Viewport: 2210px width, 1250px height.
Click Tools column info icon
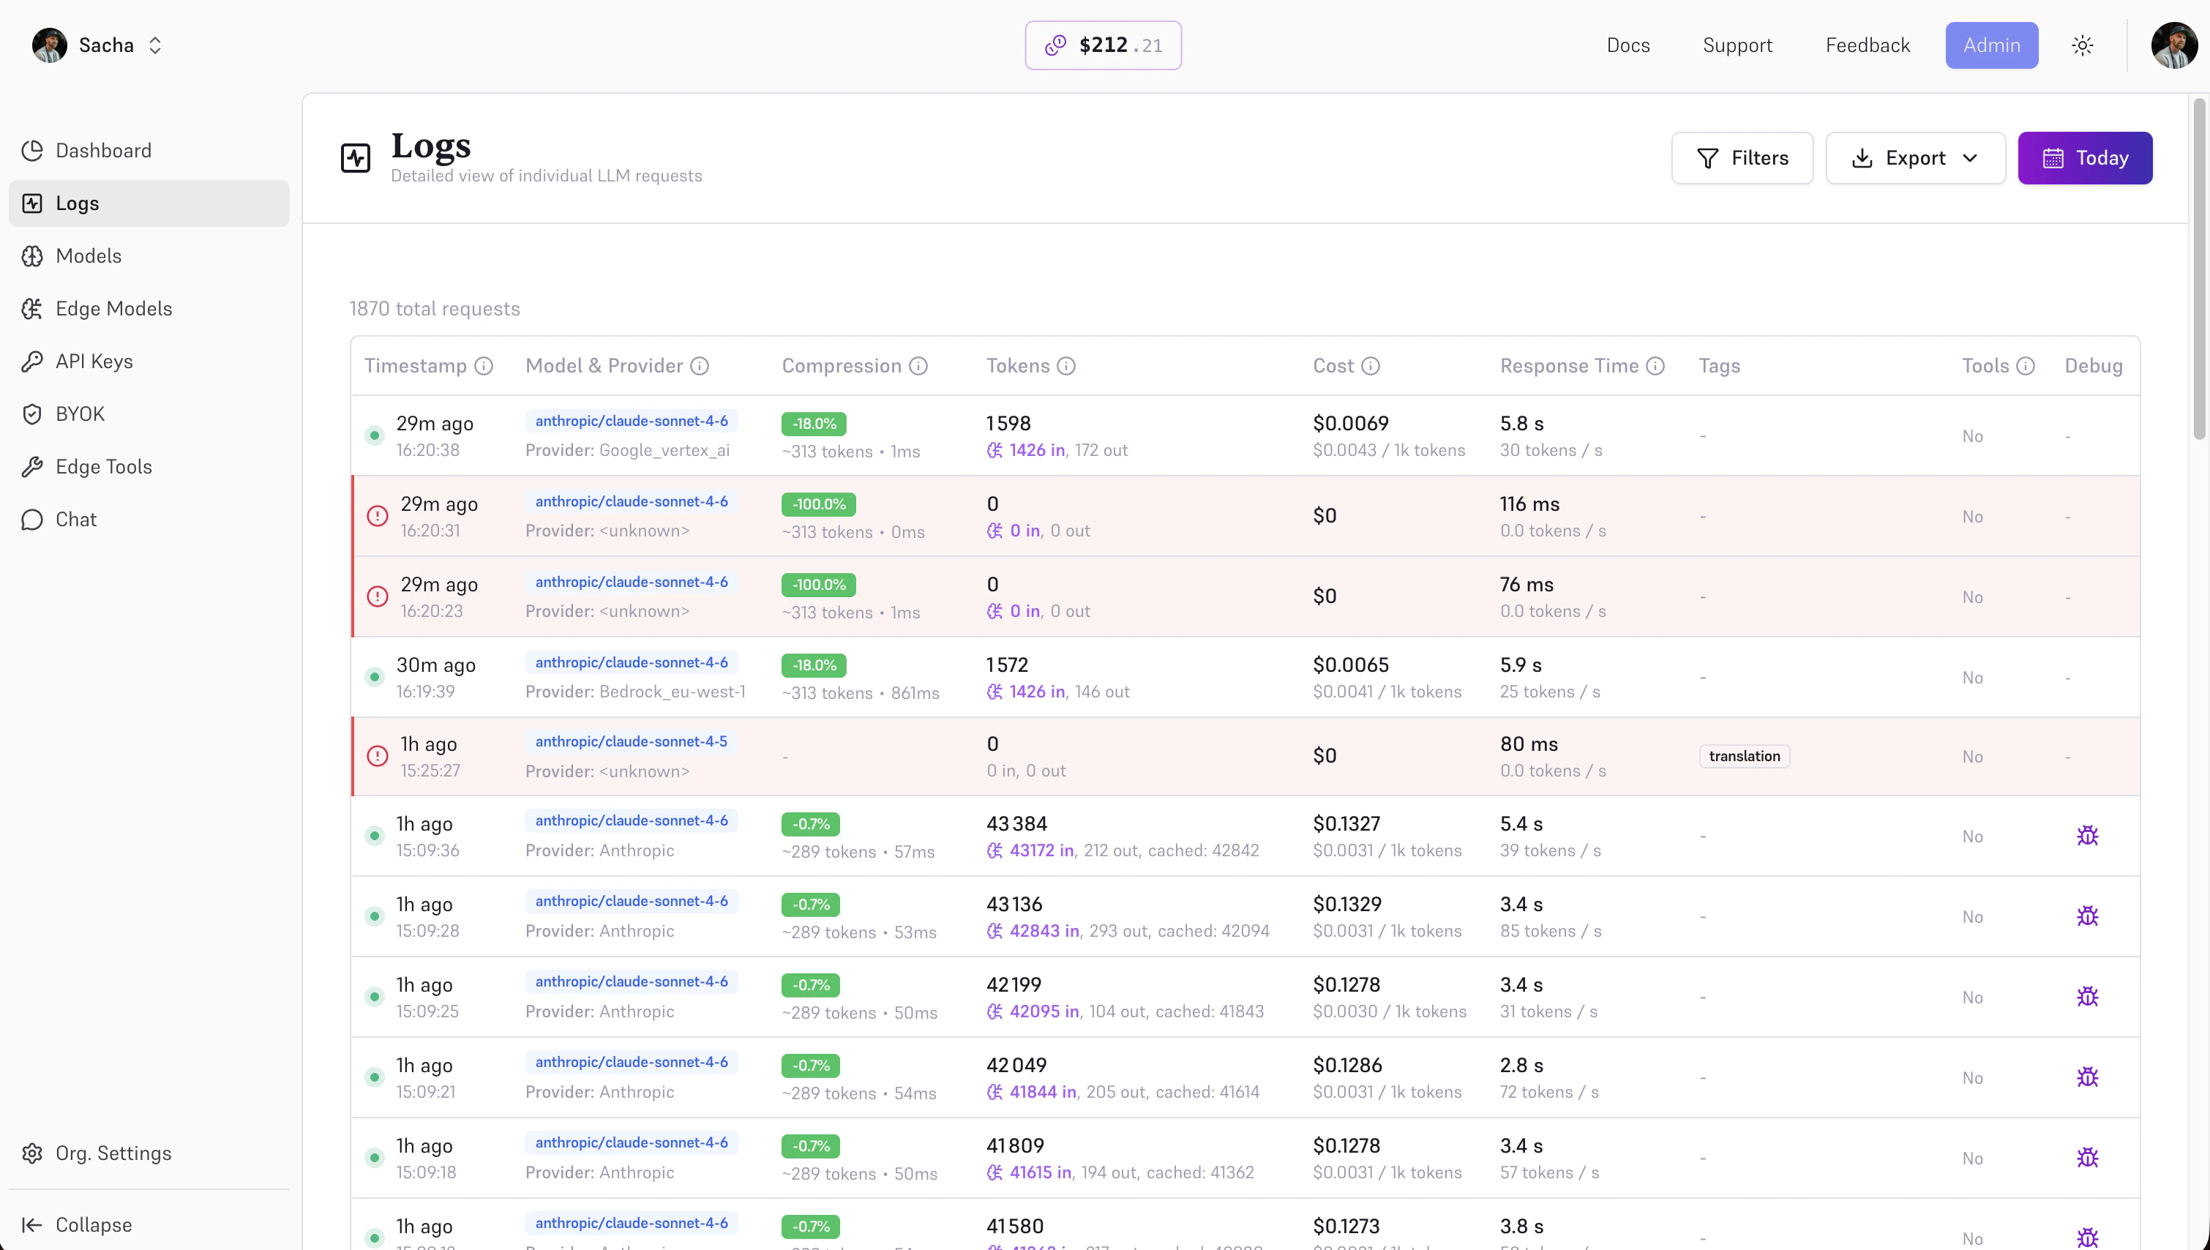tap(2026, 367)
